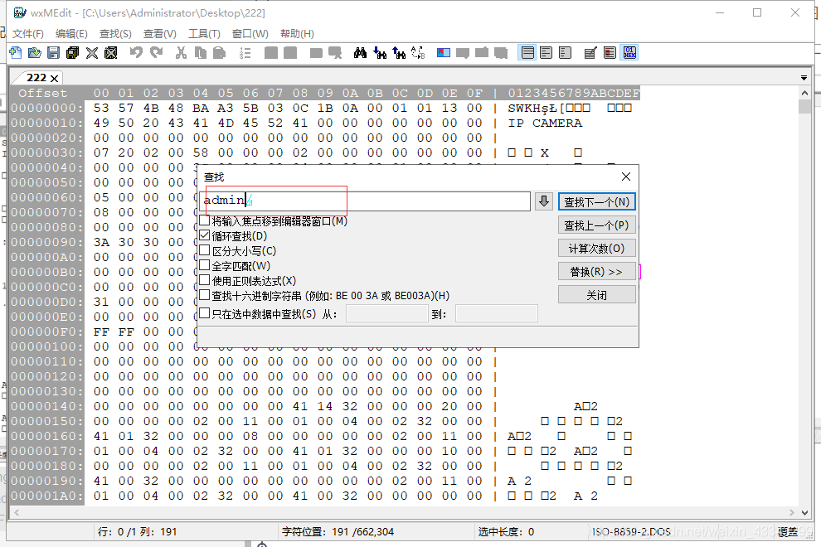821x547 pixels.
Task: Click the IP CAMERA text in ASCII column
Action: click(545, 123)
